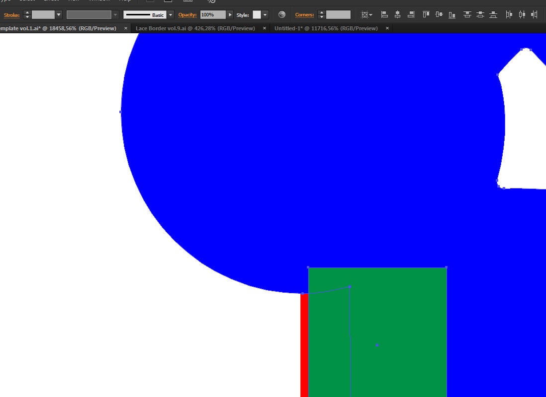The height and width of the screenshot is (397, 546).
Task: Open the Stroke panel link
Action: [12, 15]
